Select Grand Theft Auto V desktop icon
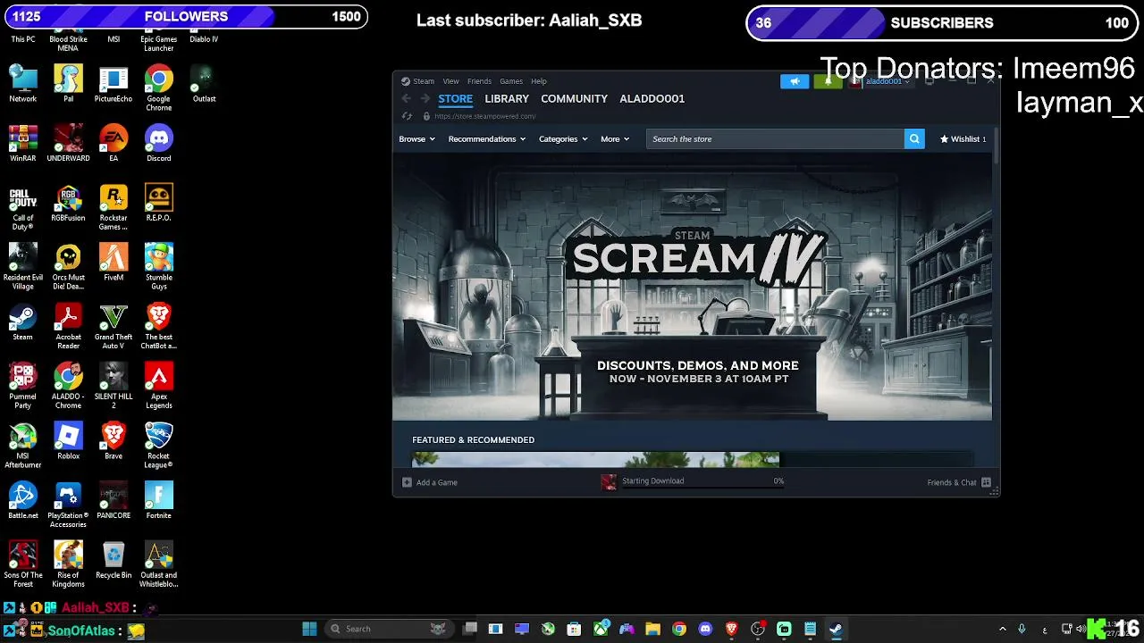The width and height of the screenshot is (1144, 643). [x=114, y=327]
